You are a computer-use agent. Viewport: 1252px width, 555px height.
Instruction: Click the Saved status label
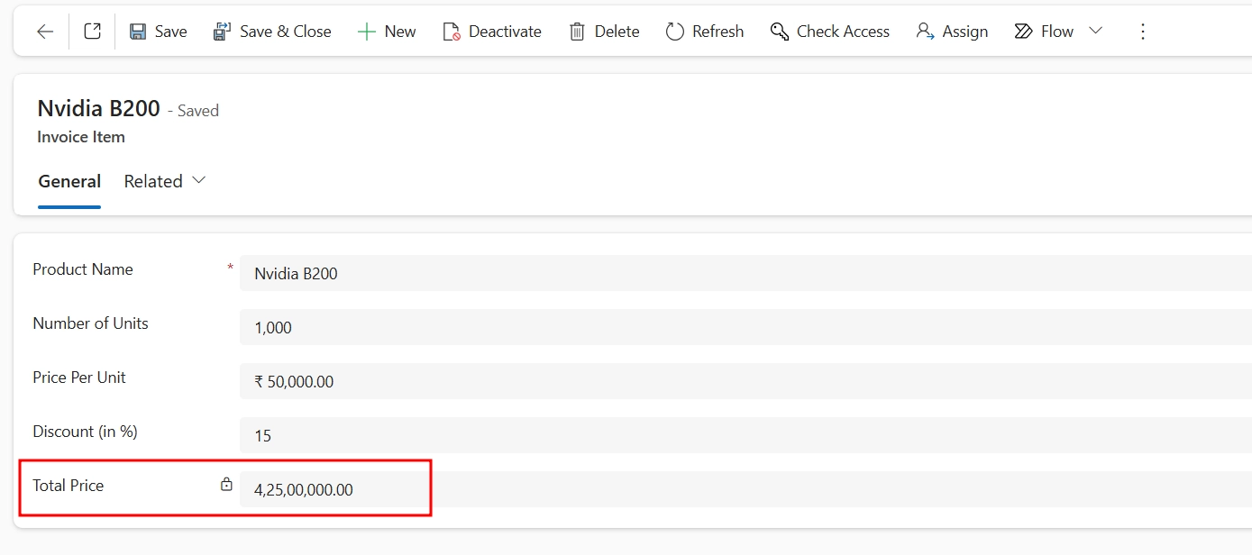[x=196, y=110]
